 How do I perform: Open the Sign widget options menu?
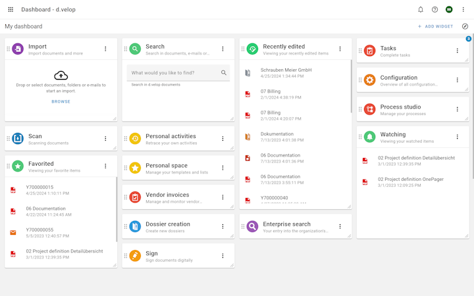223,255
